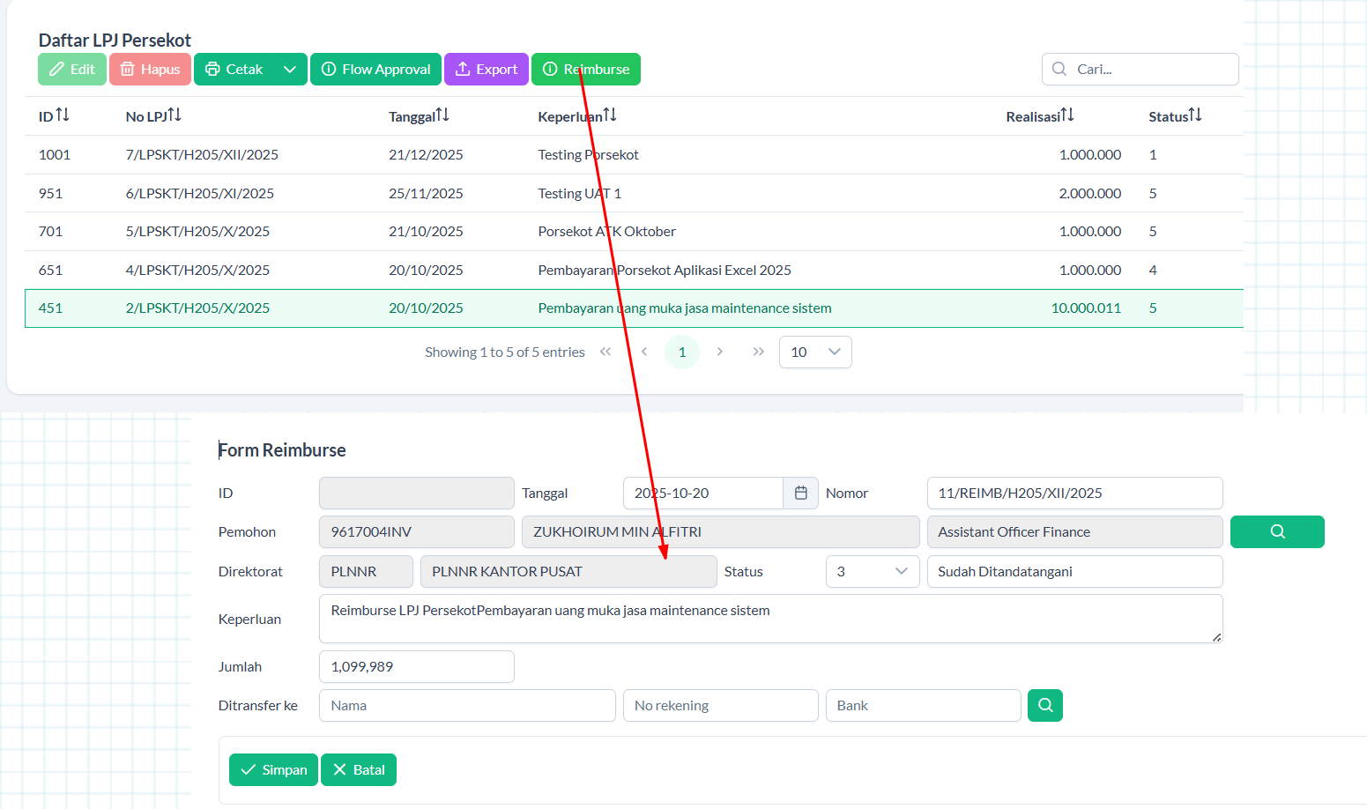Image resolution: width=1367 pixels, height=809 pixels.
Task: Click the calendar icon beside Tanggal field
Action: click(x=800, y=494)
